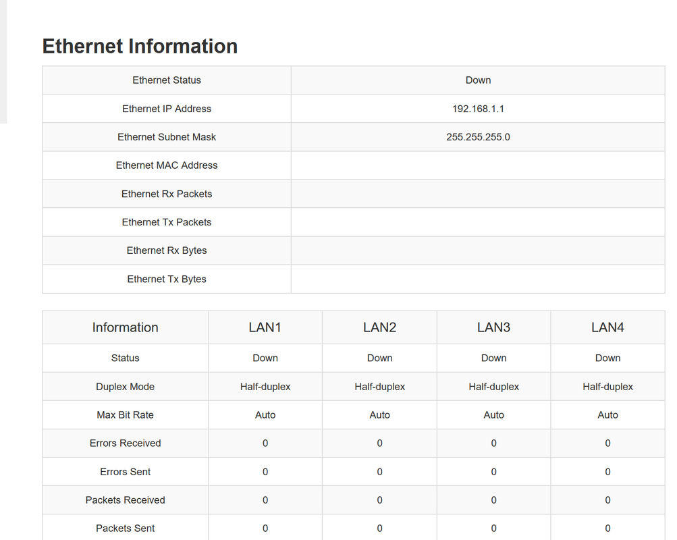Click the Duplex Mode row label

(x=126, y=387)
